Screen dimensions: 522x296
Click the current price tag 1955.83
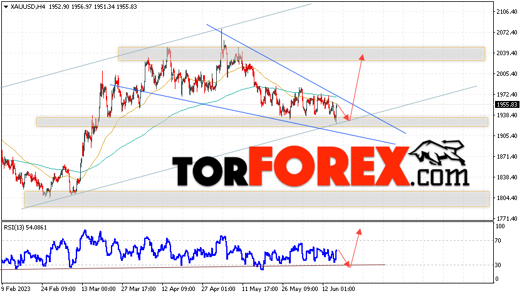point(507,105)
